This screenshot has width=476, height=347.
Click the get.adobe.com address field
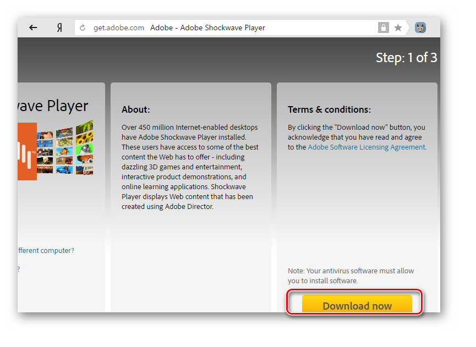pyautogui.click(x=119, y=27)
